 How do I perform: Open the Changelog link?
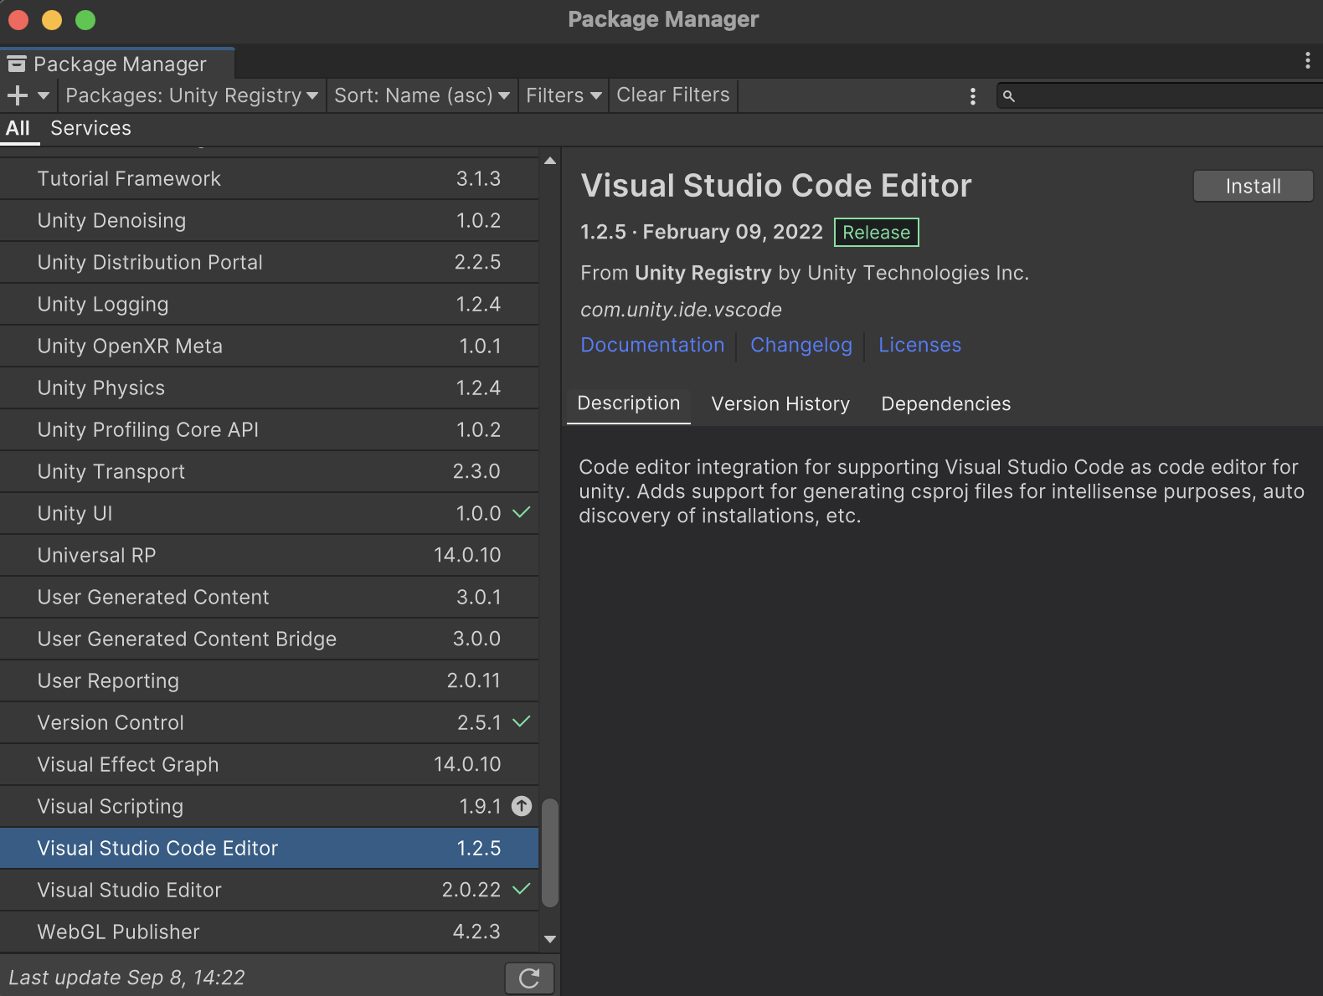pos(801,345)
